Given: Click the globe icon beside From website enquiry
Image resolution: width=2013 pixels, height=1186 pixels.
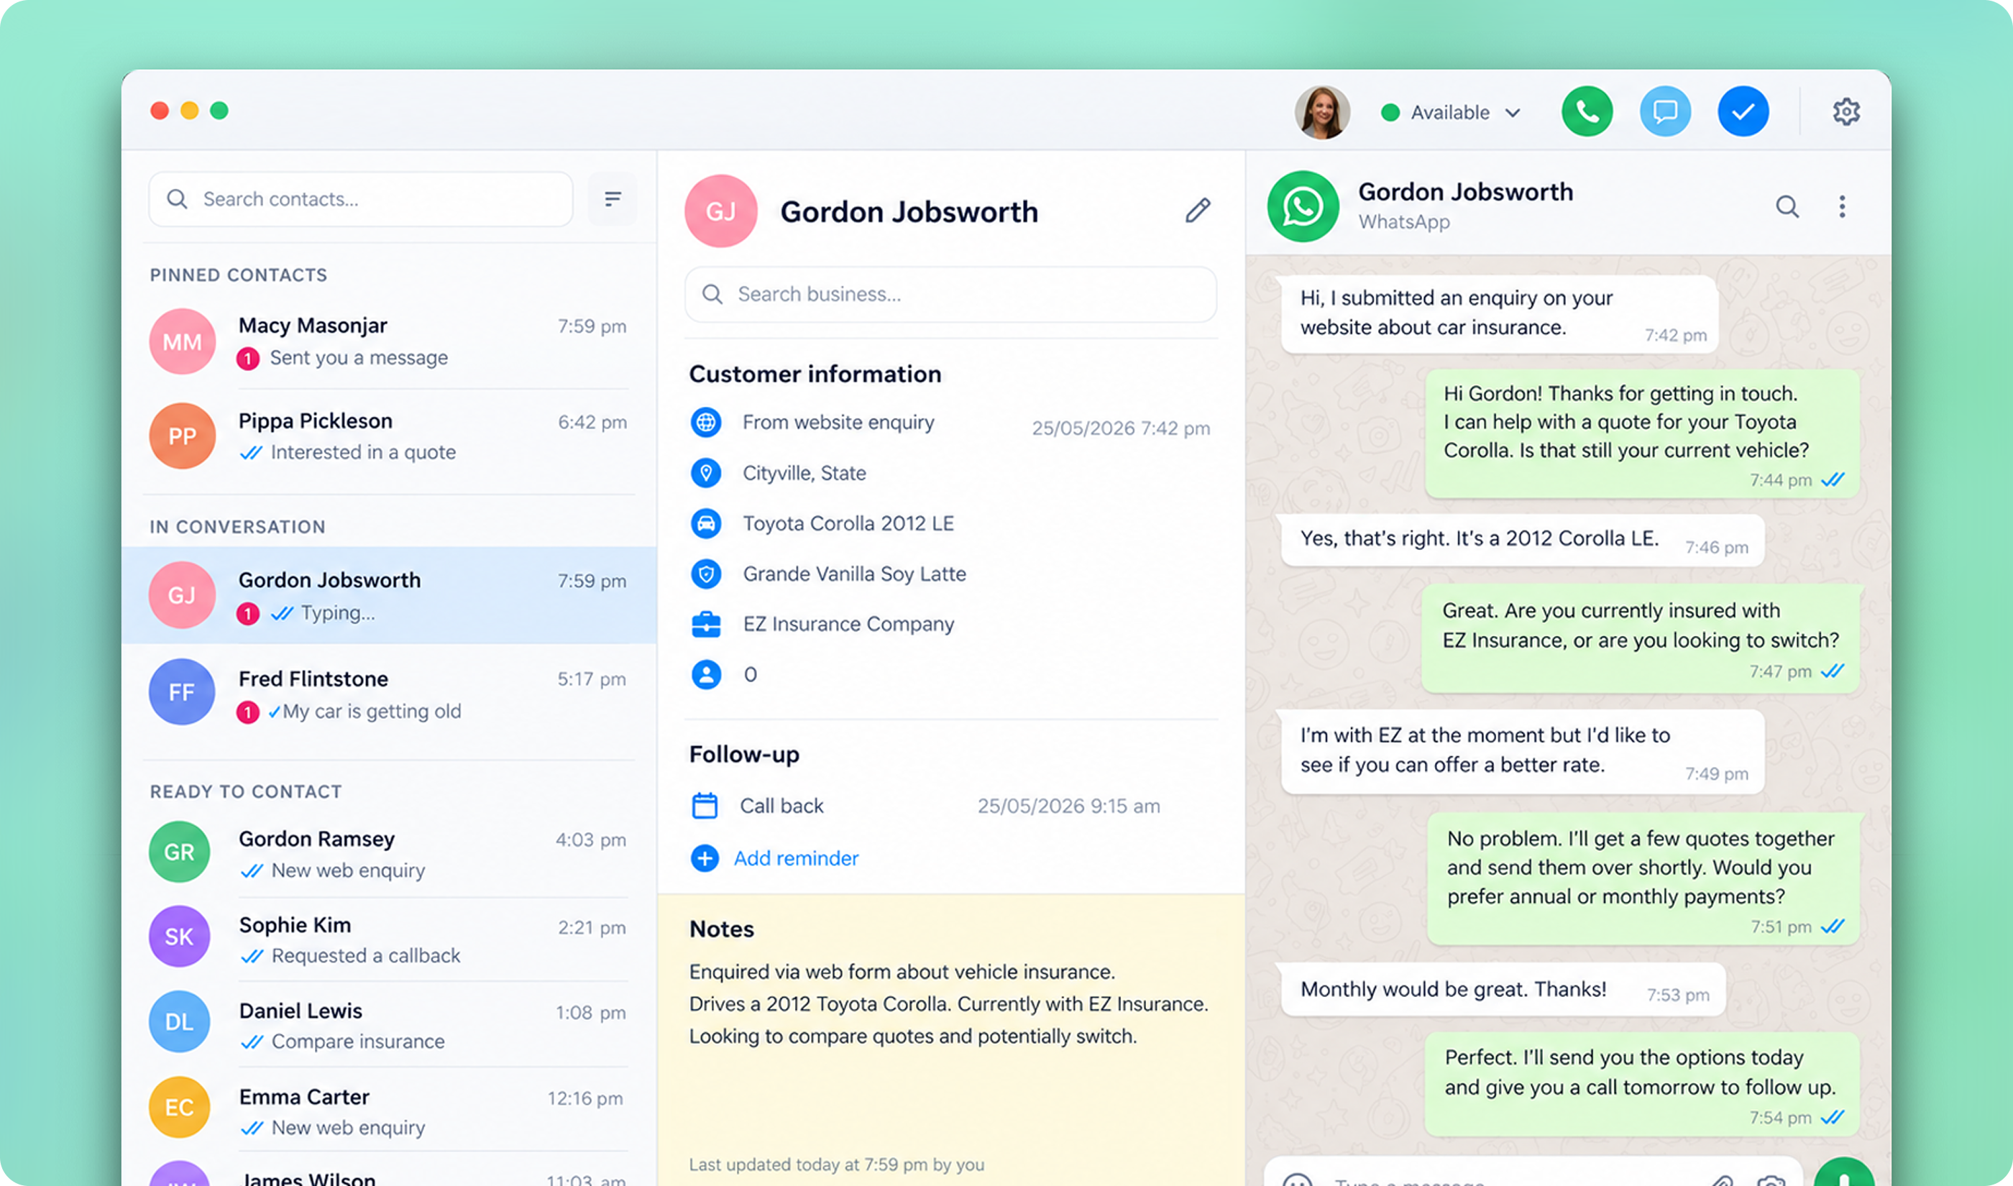Looking at the screenshot, I should click(706, 422).
